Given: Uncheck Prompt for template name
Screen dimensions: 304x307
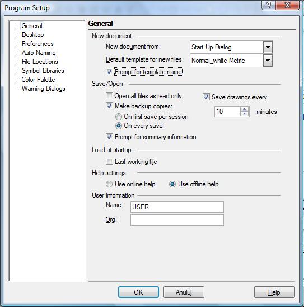Looking at the screenshot, I should (109, 72).
